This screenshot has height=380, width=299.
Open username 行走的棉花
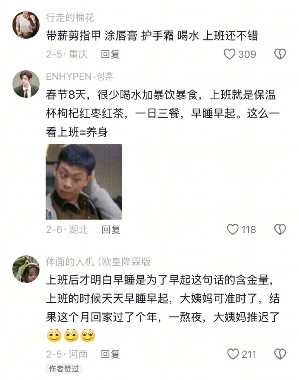pos(70,18)
